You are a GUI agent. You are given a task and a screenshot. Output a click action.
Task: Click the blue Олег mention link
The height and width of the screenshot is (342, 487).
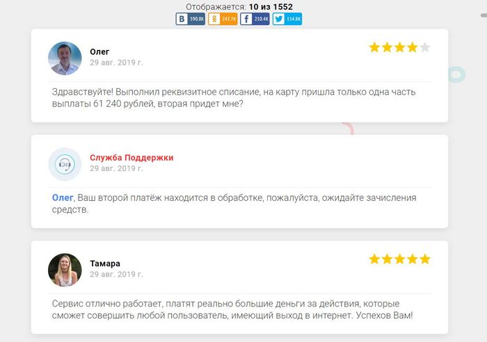coord(63,197)
